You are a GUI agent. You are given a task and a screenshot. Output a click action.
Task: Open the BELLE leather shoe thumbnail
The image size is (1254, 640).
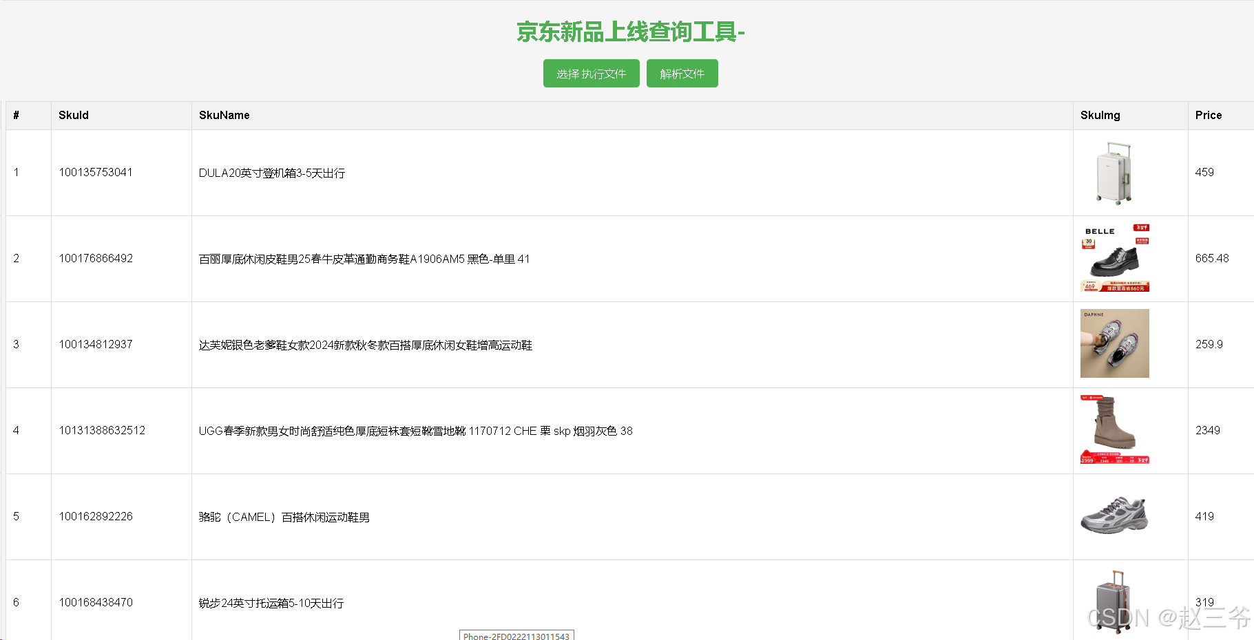(1114, 258)
